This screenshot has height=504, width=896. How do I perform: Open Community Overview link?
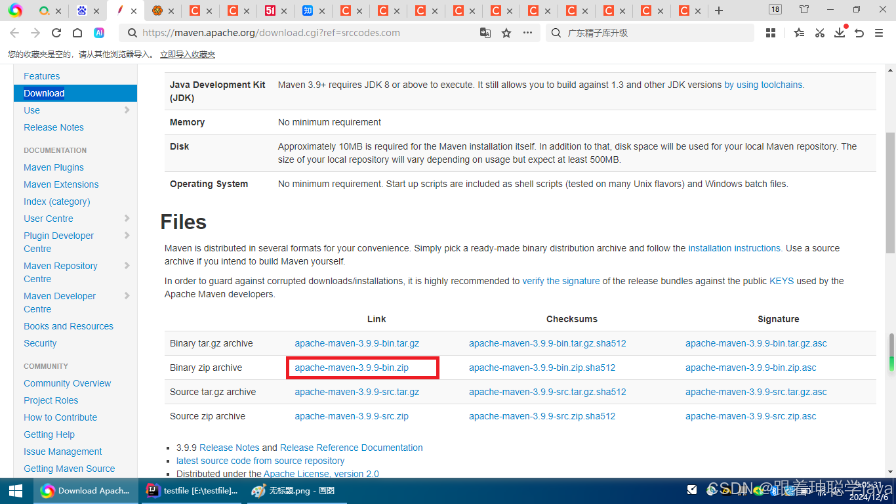[x=68, y=383]
